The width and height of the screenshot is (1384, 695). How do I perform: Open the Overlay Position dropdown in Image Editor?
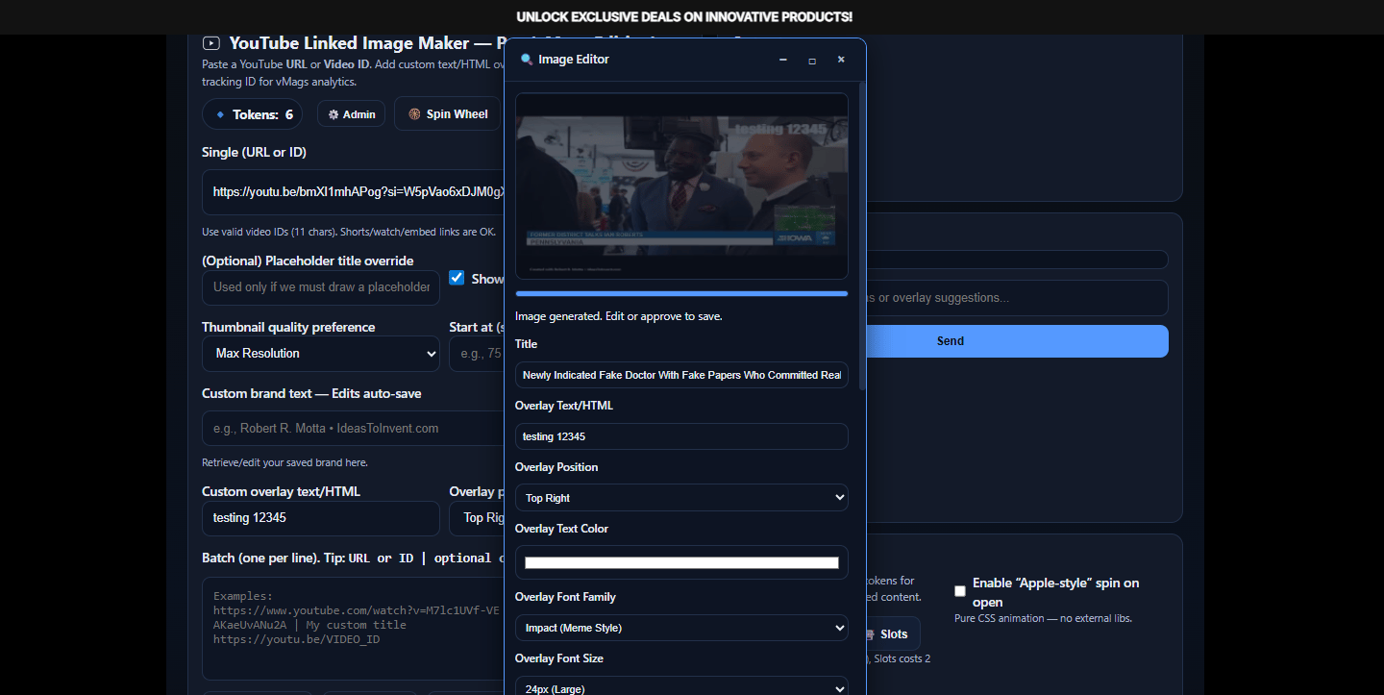pos(681,498)
